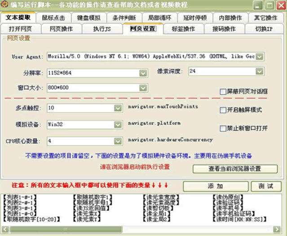
Task: Select variable 【读时间[HH:MM:SS]】
Action: 240,219
